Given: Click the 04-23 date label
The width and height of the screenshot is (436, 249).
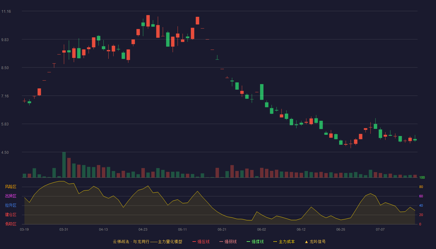Looking at the screenshot, I should tap(143, 229).
